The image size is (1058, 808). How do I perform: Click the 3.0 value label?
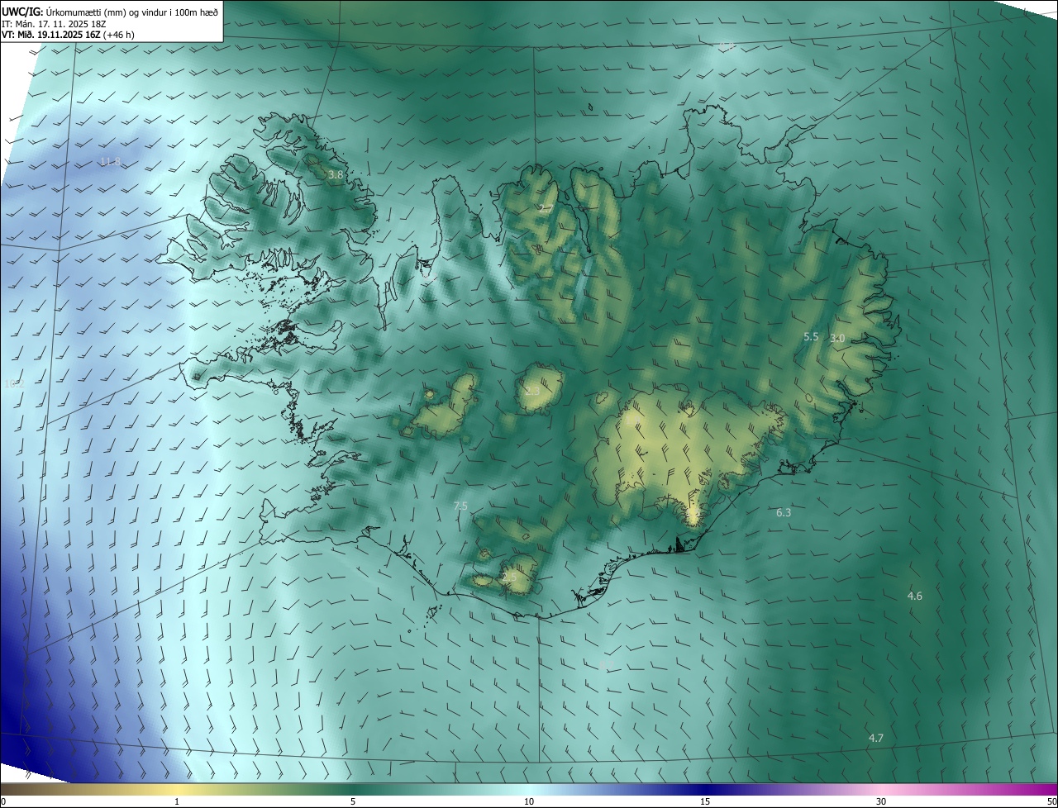click(837, 338)
